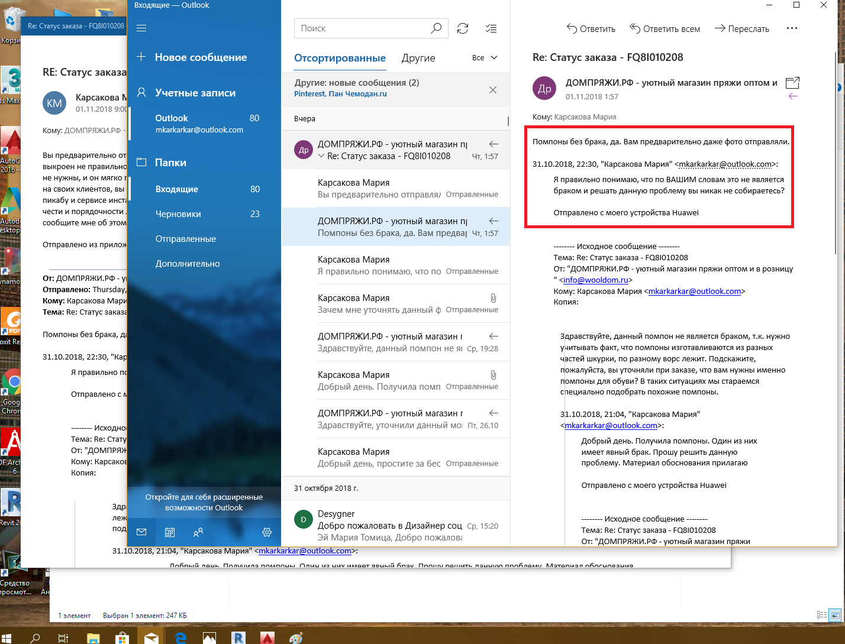Screen dimensions: 845x644
Task: Click info@wooldom.ru email link
Action: (595, 280)
